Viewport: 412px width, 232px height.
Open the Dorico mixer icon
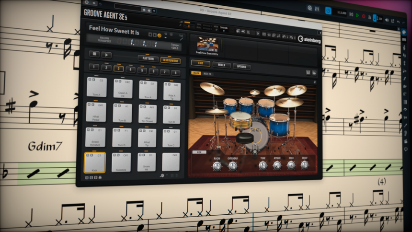317,9
